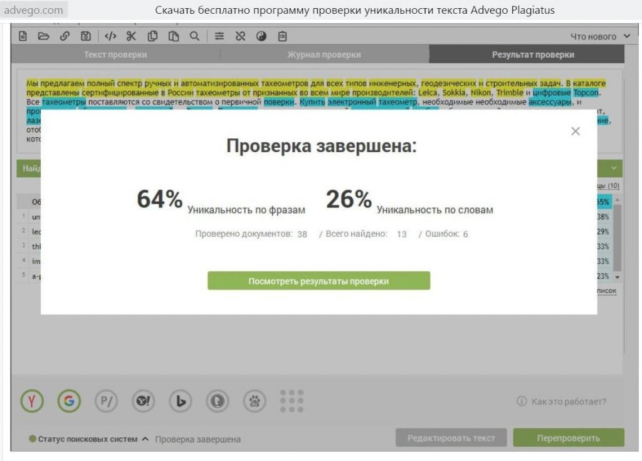Viewport: 642px width, 461px height.
Task: Click the results table scrollbar thumb
Action: (618, 237)
